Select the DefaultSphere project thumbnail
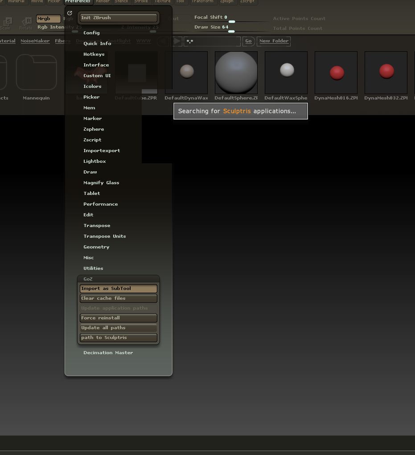This screenshot has height=455, width=415. pos(236,73)
